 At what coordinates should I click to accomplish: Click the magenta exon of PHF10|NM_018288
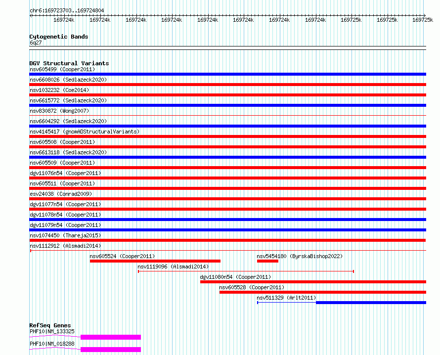coord(111,350)
